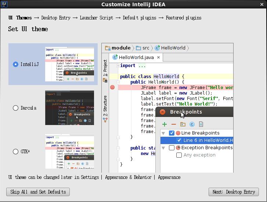This screenshot has width=267, height=202.
Task: Click the Project tool window icon
Action: pyautogui.click(x=105, y=80)
